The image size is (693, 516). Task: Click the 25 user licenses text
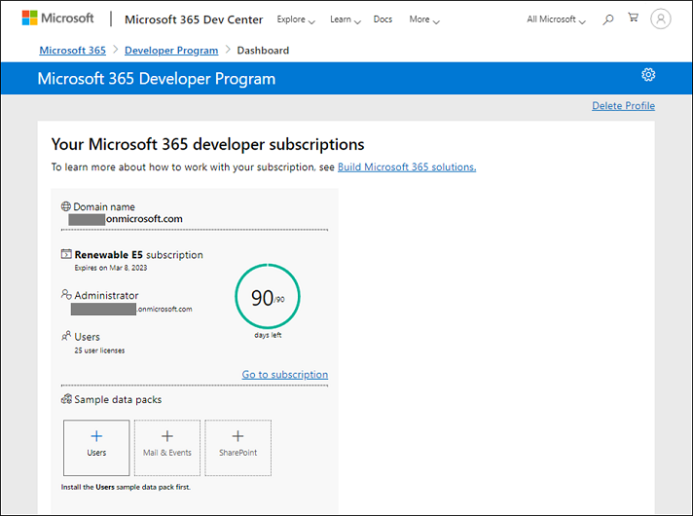pyautogui.click(x=99, y=350)
